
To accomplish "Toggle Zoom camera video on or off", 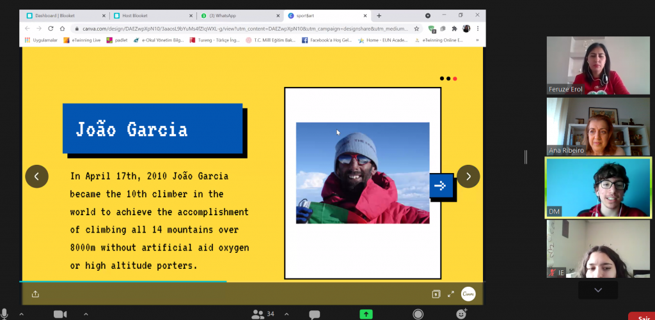I will [60, 314].
